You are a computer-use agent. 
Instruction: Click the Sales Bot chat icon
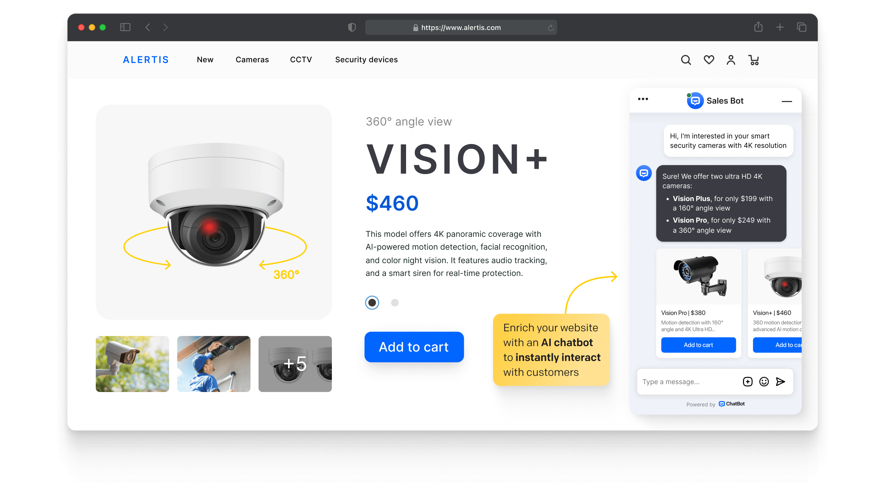[694, 101]
